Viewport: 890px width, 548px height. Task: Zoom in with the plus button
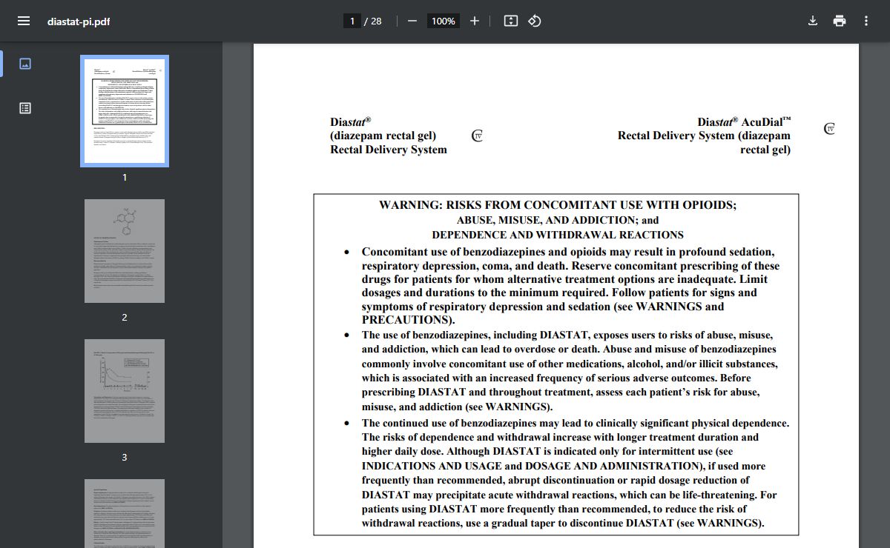[x=475, y=21]
